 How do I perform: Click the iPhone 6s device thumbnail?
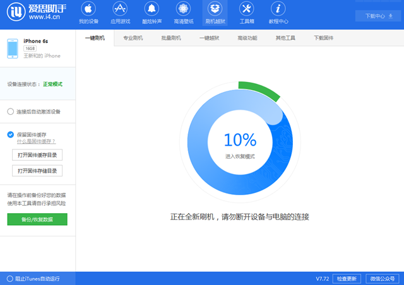12,48
